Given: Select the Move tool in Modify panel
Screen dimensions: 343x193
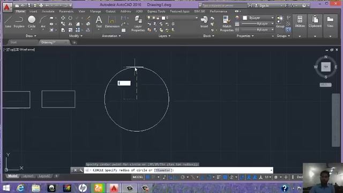Looking at the screenshot, I should click(x=63, y=18).
